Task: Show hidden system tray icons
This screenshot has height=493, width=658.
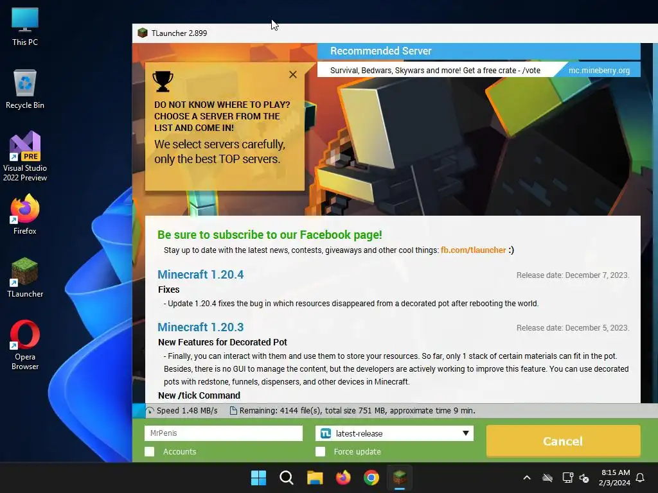Action: tap(527, 478)
